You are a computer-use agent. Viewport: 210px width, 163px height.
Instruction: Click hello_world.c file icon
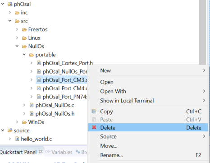point(17,139)
